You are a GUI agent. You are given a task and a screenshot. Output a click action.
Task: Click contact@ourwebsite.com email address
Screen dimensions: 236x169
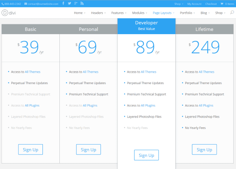tap(43, 4)
